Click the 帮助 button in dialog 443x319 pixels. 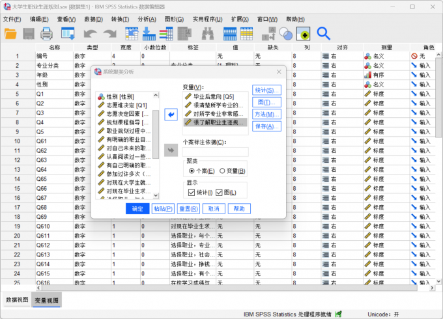click(x=239, y=208)
